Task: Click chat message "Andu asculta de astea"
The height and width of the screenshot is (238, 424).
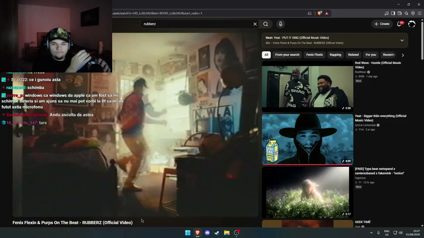Action: tap(48, 115)
